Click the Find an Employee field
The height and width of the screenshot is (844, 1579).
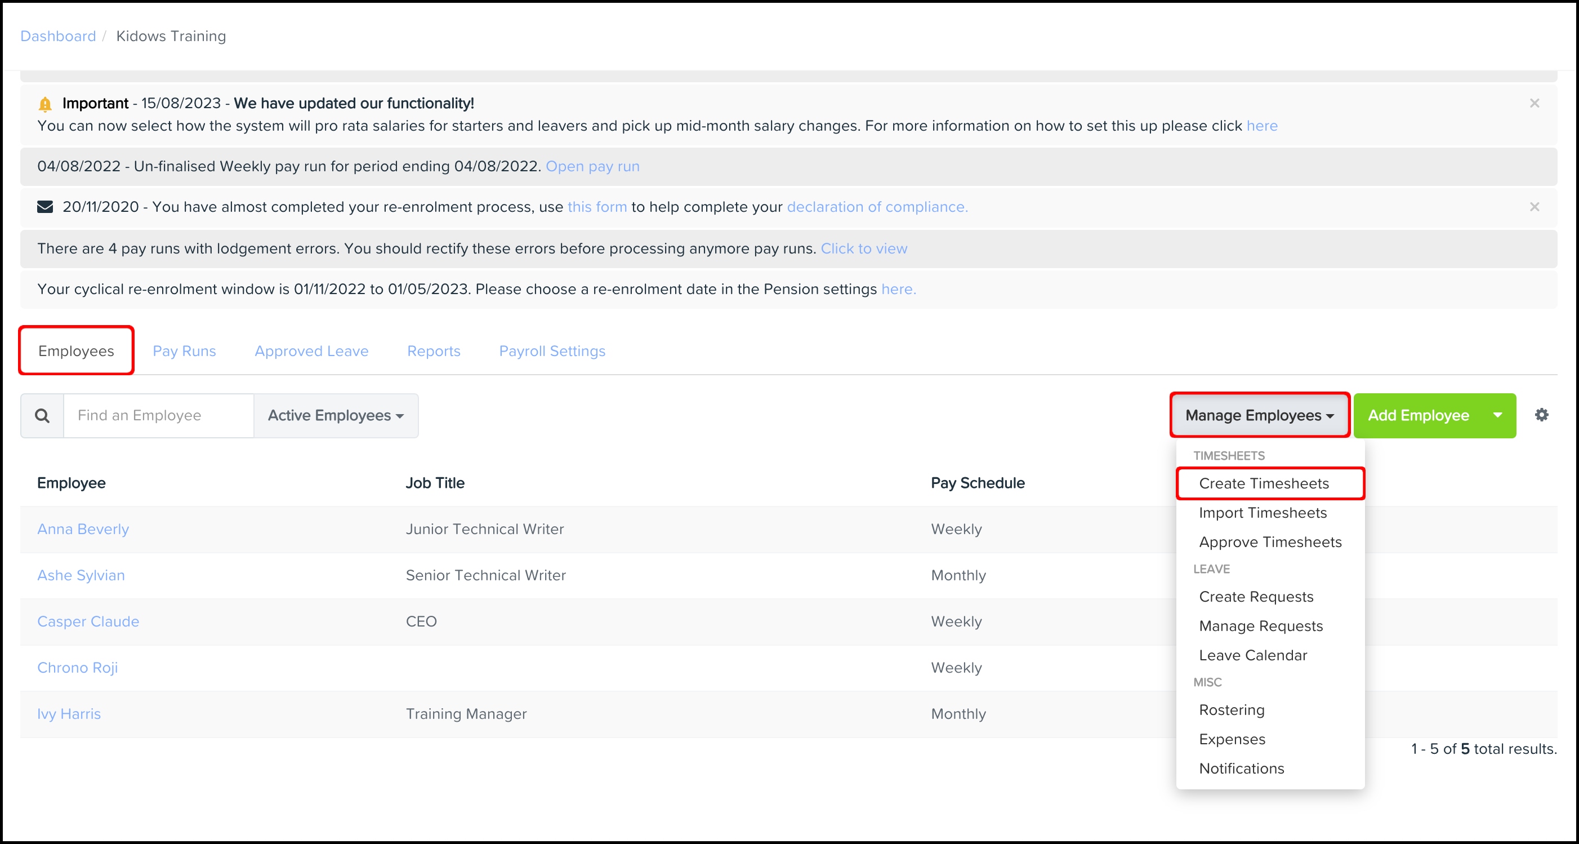(x=158, y=415)
